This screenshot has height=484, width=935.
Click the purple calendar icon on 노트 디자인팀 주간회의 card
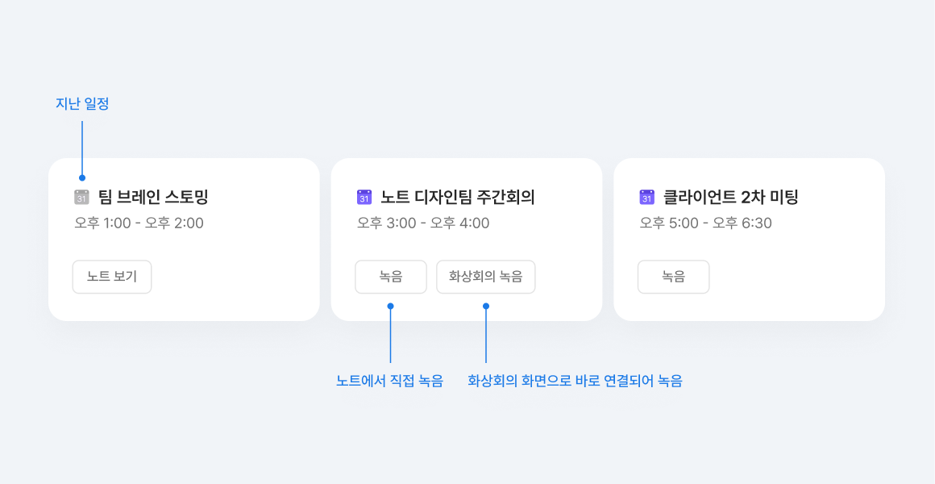pos(364,196)
